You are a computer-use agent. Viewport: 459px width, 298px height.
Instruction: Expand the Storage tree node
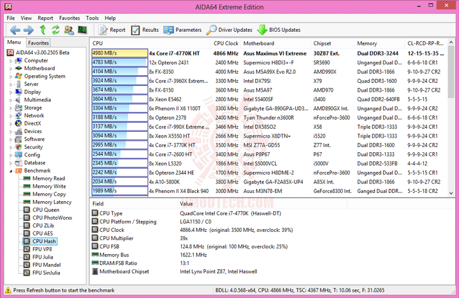point(11,108)
